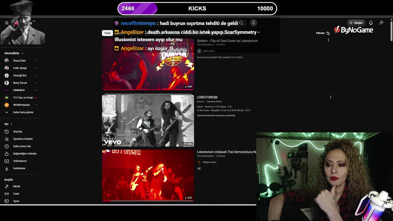The height and width of the screenshot is (221, 393).
Task: Click the ByNoGame sponsor logo
Action: pos(354,30)
